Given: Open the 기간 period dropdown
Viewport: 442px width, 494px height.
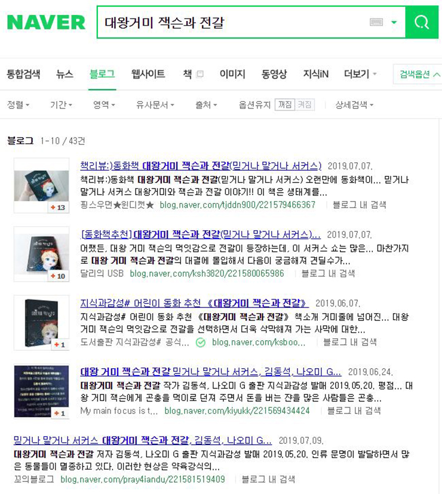Looking at the screenshot, I should point(61,104).
